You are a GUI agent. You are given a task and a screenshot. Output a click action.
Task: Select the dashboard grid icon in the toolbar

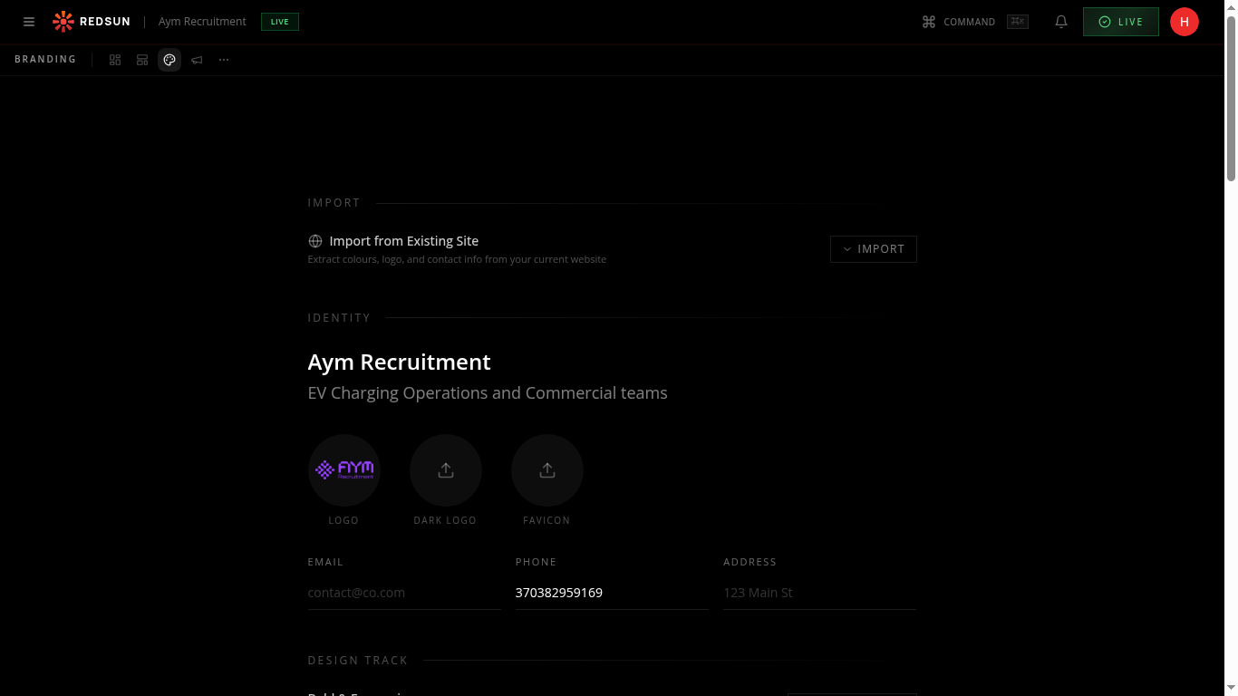[x=115, y=60]
